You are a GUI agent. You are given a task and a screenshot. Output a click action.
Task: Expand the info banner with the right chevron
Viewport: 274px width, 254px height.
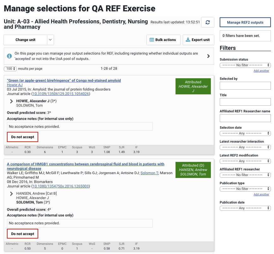[x=208, y=56]
